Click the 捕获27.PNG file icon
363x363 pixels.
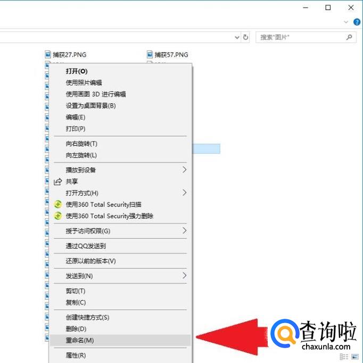[48, 55]
